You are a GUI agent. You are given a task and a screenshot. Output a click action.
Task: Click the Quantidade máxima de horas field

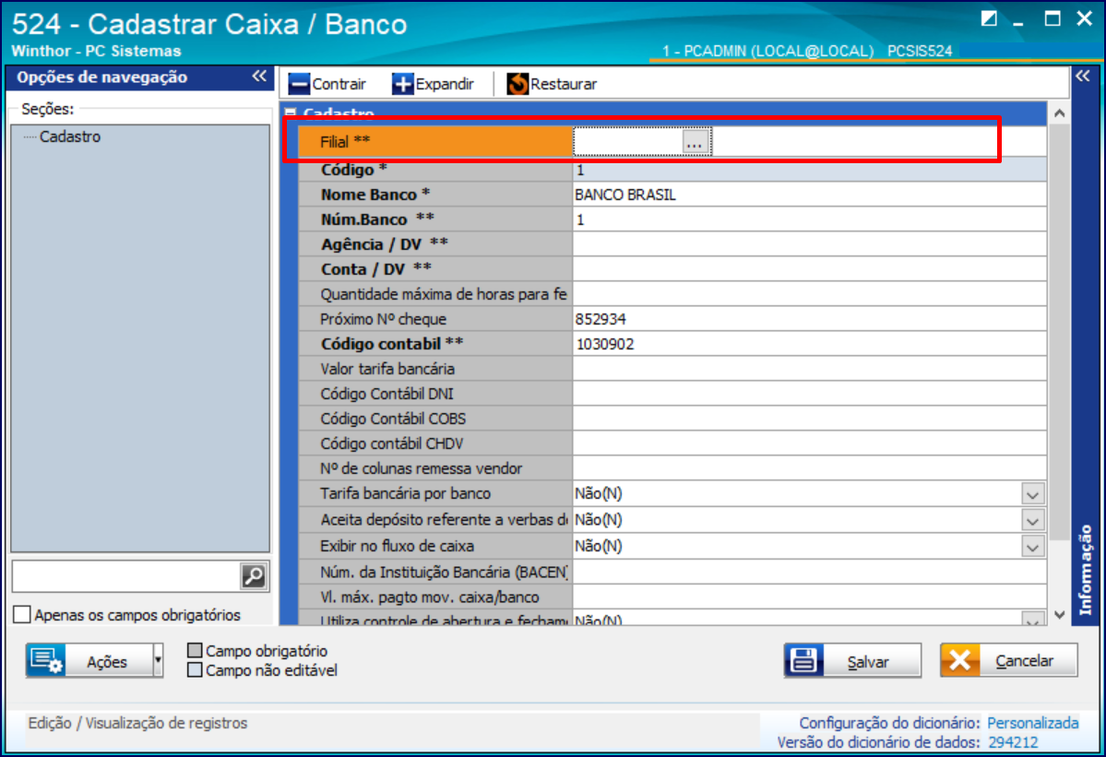click(x=810, y=294)
